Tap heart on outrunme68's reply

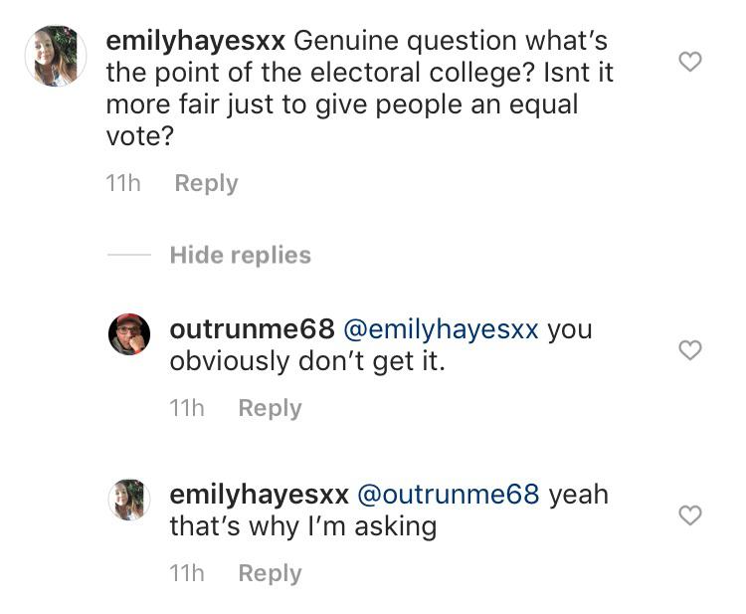click(x=689, y=349)
